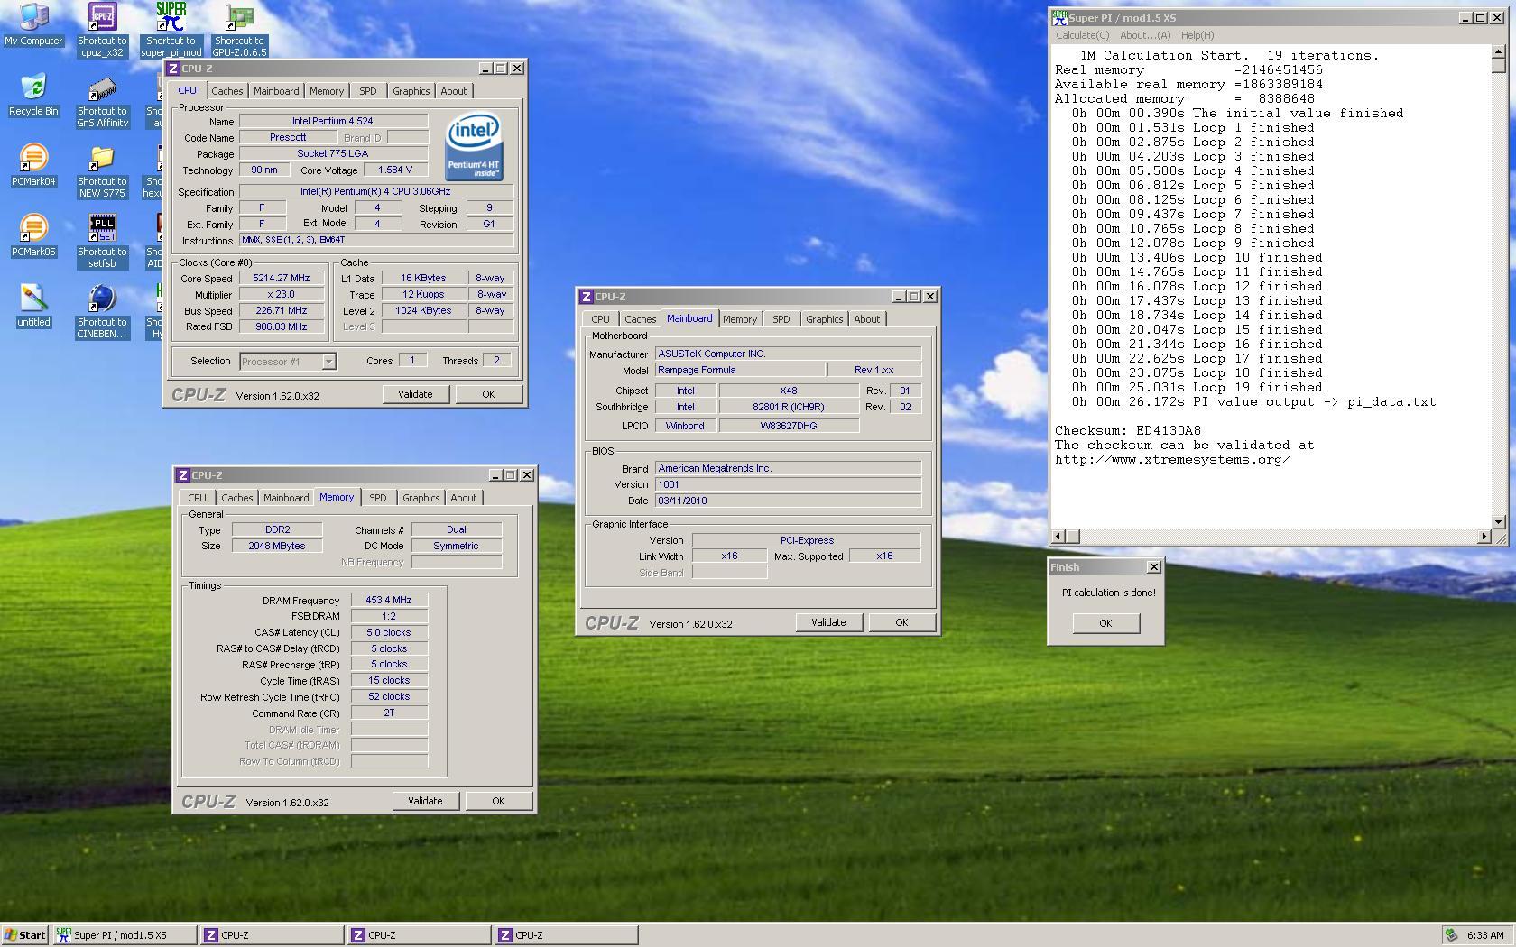
Task: Switch to CPU tab in the Memory window
Action: click(197, 498)
